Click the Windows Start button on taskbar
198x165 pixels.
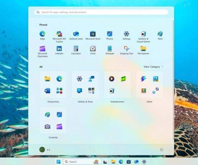58,162
